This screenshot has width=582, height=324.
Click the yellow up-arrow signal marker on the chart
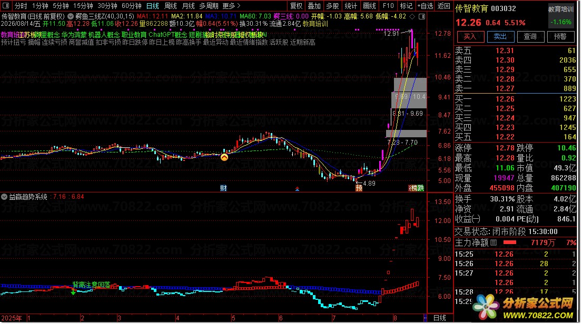coord(224,157)
